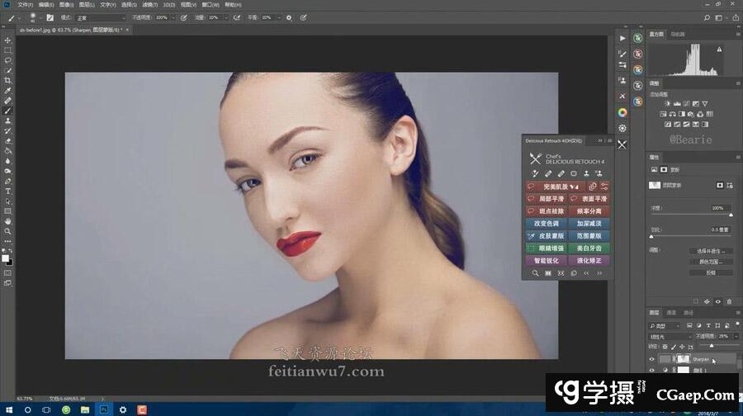Screen dimensions: 743x416
Task: Open the layer blend mode dropdown
Action: (670, 337)
